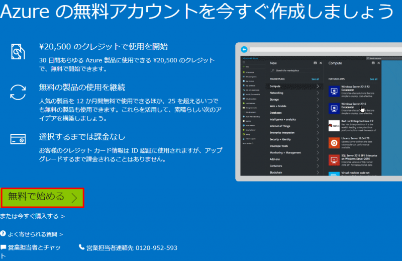Image resolution: width=402 pixels, height=261 pixels.
Task: Expand the Web + Mobile category chevron
Action: pos(318,106)
